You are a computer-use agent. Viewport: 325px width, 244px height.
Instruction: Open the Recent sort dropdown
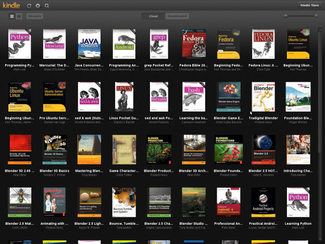34,16
